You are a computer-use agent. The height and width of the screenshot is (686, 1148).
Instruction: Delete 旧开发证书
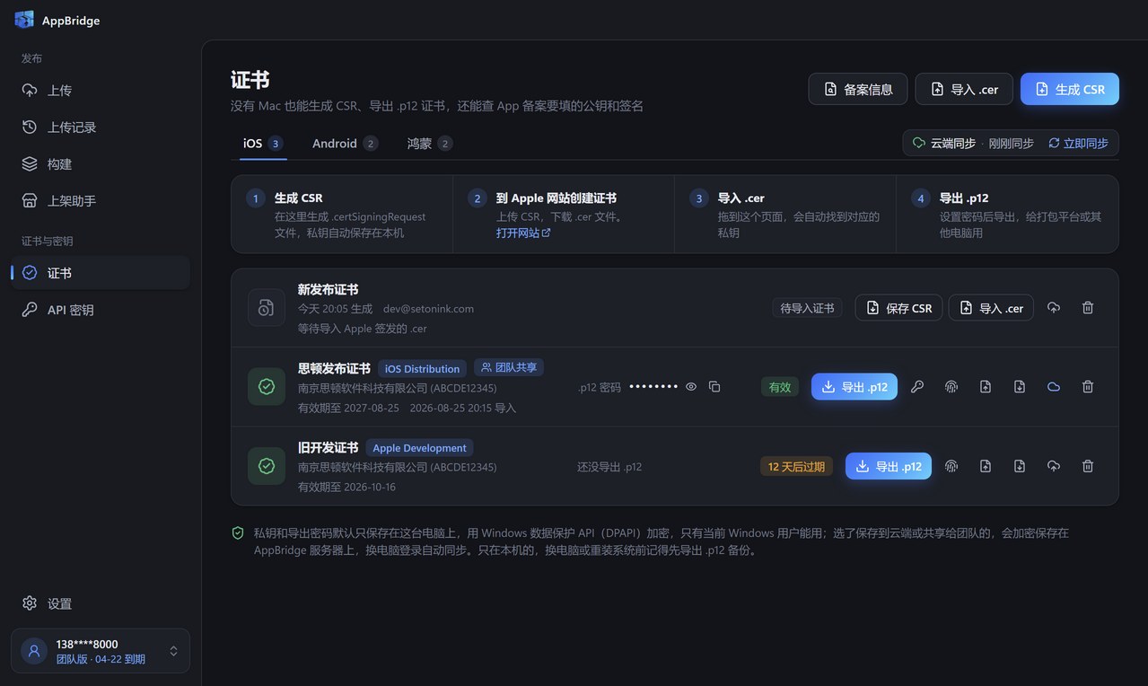tap(1088, 466)
